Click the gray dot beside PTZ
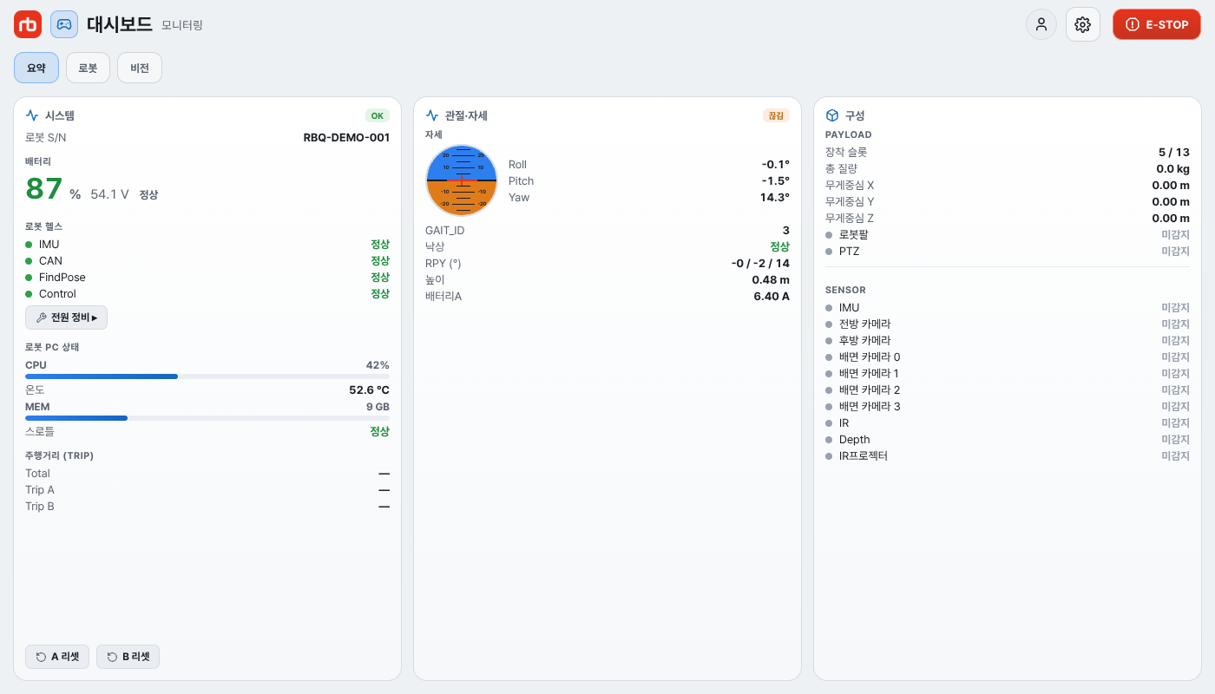Screen dimensions: 1215x694 [x=829, y=252]
